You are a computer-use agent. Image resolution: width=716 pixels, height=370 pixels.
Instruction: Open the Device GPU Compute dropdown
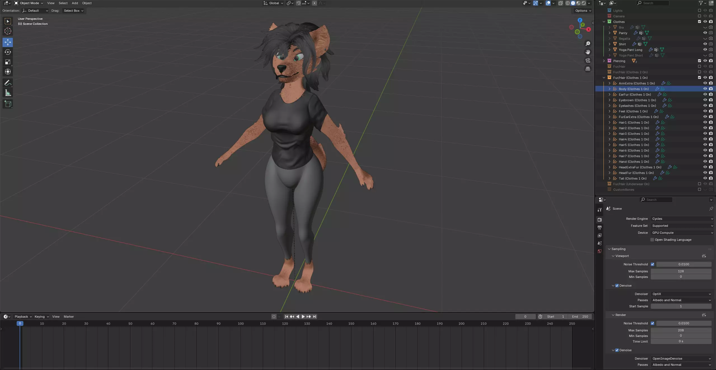coord(682,233)
